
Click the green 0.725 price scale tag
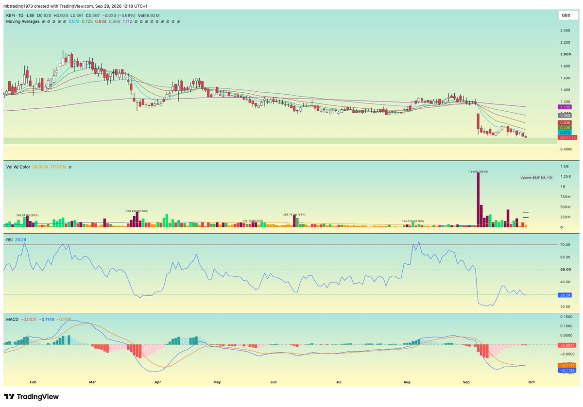(565, 128)
